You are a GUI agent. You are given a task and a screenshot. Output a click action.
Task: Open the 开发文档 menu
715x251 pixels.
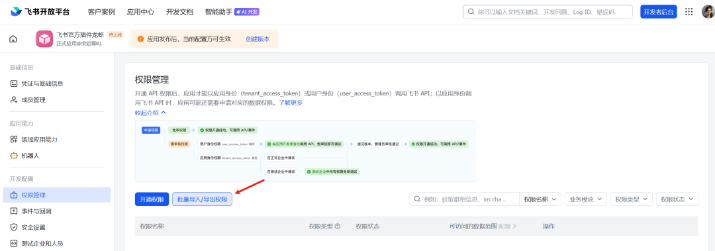click(179, 12)
